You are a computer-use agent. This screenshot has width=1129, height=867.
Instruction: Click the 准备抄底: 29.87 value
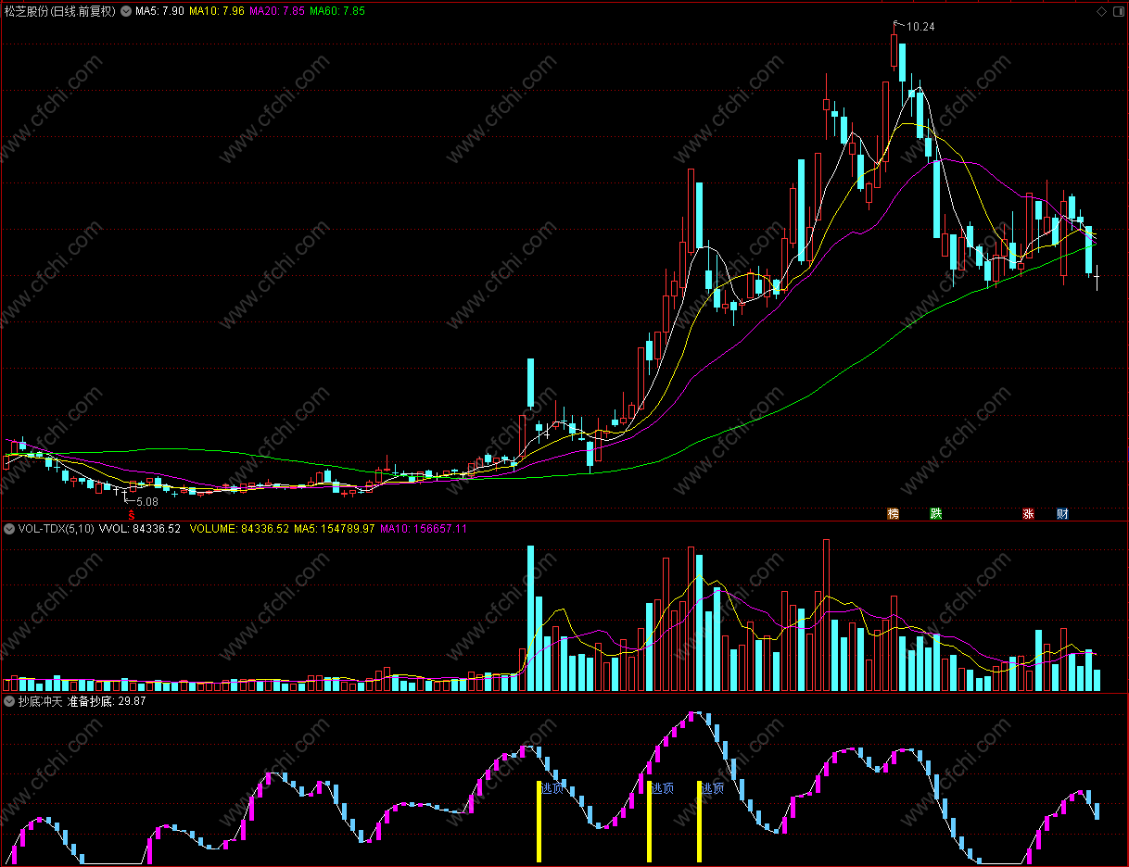pyautogui.click(x=107, y=701)
